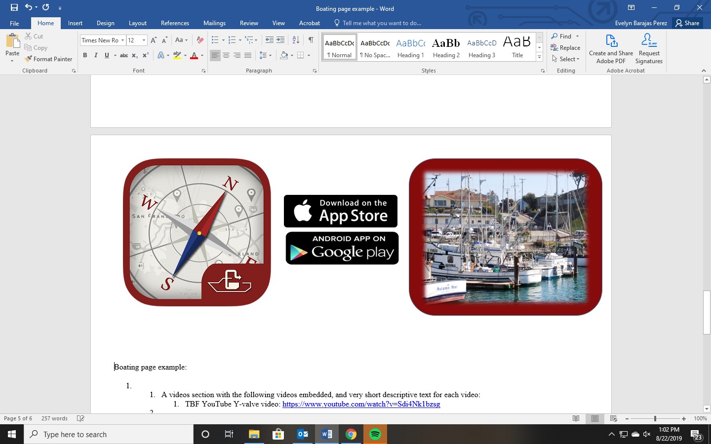
Task: Click the Redo/Repeat icon
Action: 45,7
